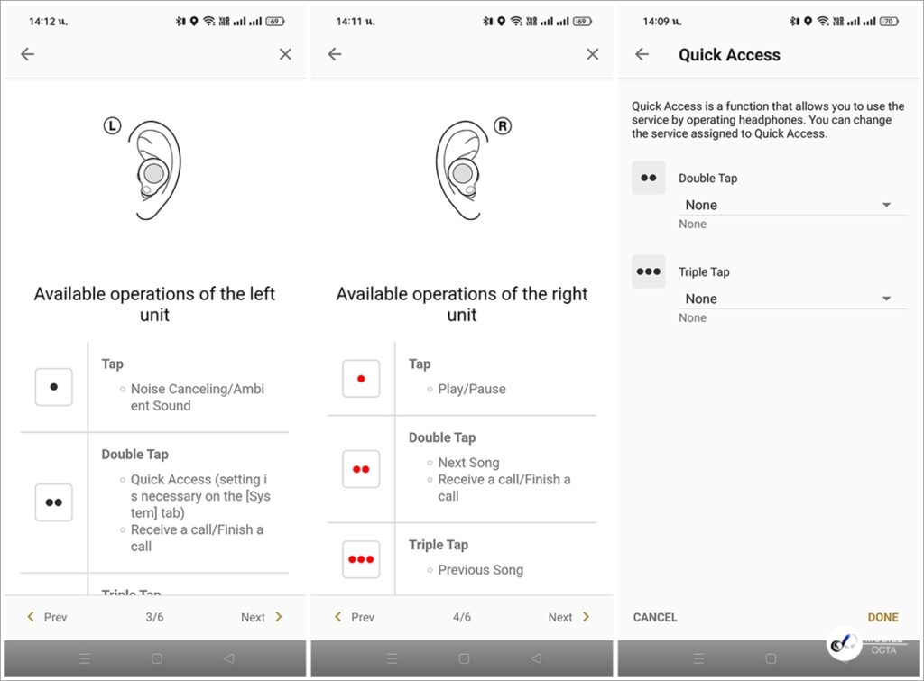Click the 'Double Tap' label in Quick Access

(x=707, y=178)
